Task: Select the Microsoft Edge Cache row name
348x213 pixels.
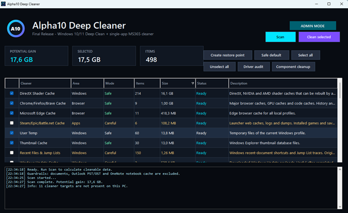Action: [38, 113]
